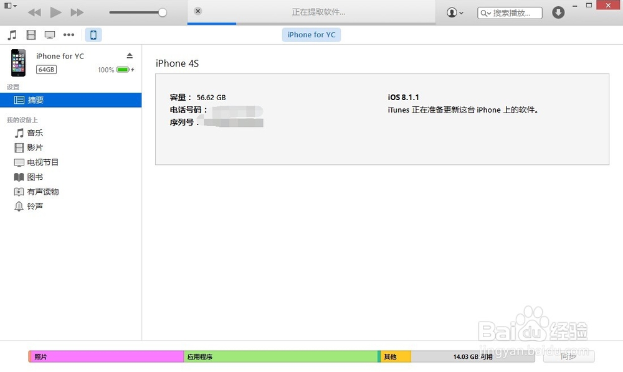The image size is (623, 372).
Task: Click the 64GB capacity badge
Action: [x=47, y=70]
